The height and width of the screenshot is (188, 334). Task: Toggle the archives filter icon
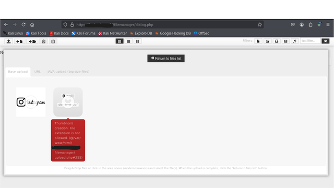click(x=277, y=41)
